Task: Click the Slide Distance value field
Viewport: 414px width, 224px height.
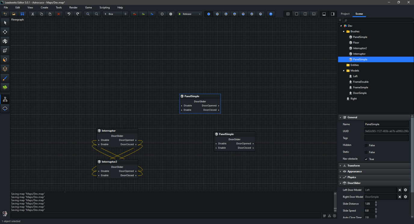Action: click(x=369, y=204)
